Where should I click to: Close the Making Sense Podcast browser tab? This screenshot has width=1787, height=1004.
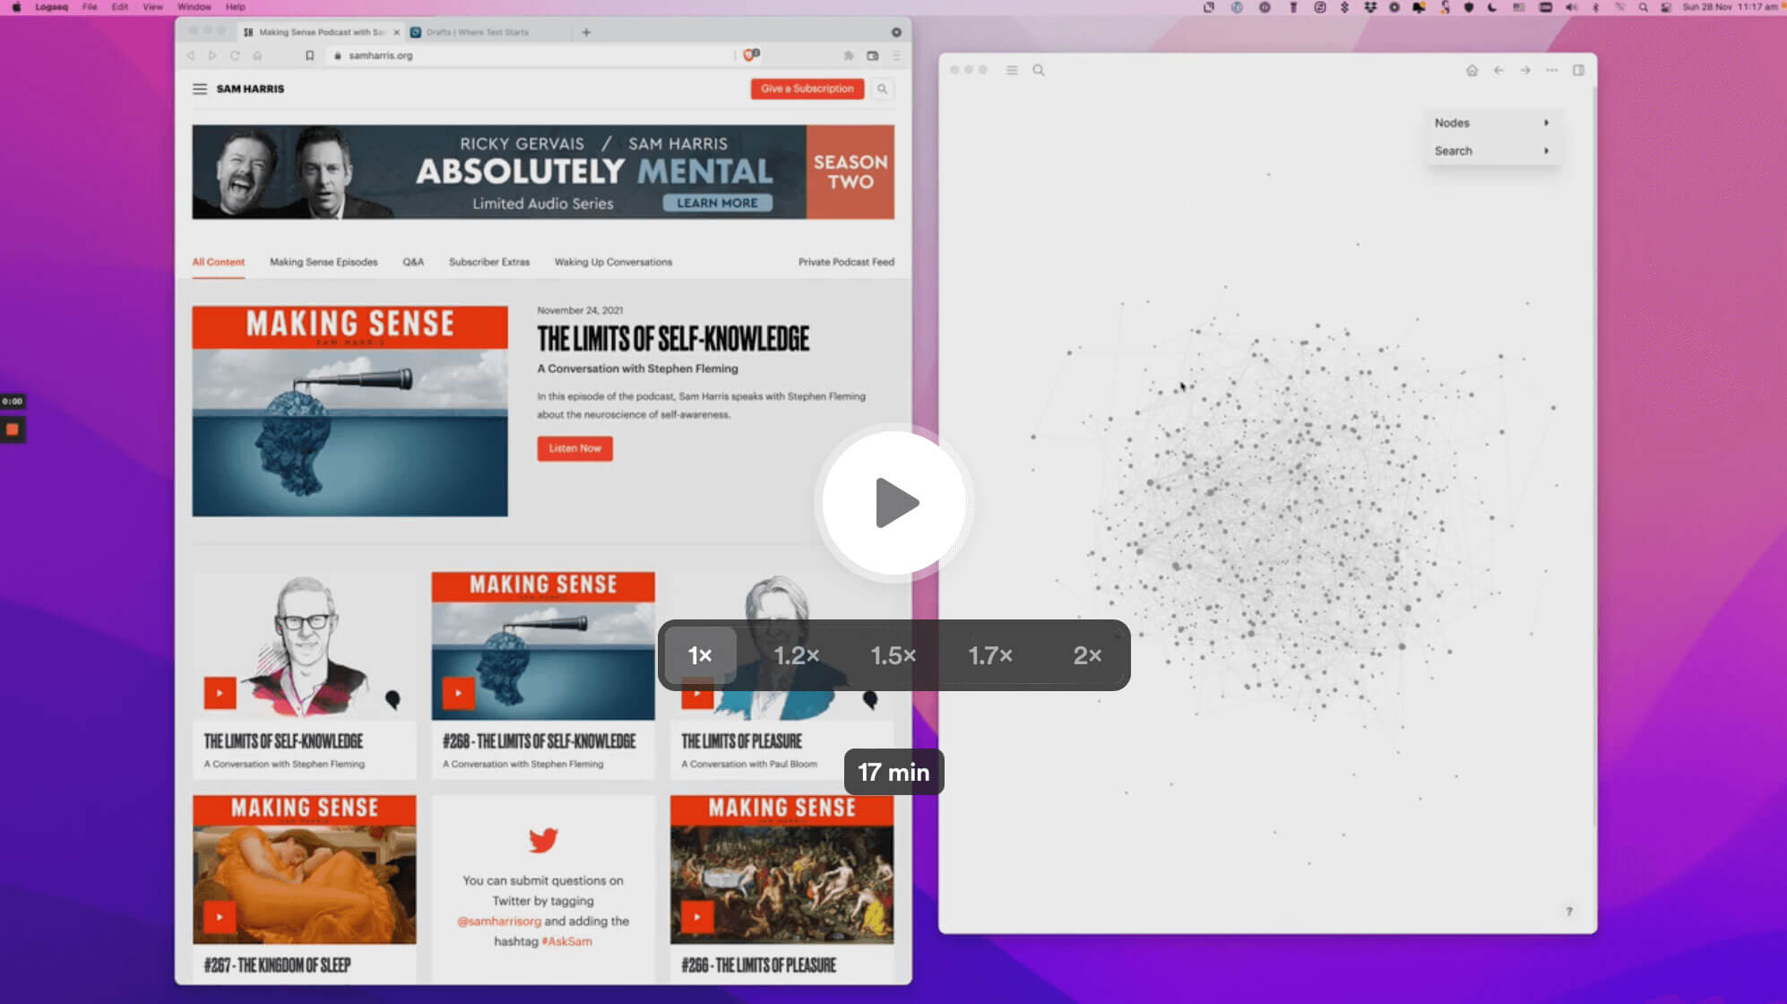(x=396, y=32)
